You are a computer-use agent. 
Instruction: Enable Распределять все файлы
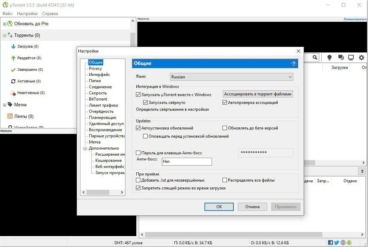pos(225,180)
